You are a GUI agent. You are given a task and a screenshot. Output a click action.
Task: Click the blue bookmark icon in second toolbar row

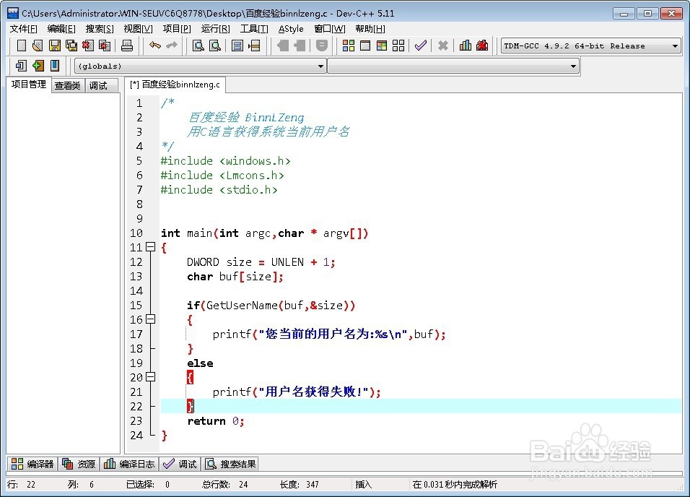click(55, 66)
